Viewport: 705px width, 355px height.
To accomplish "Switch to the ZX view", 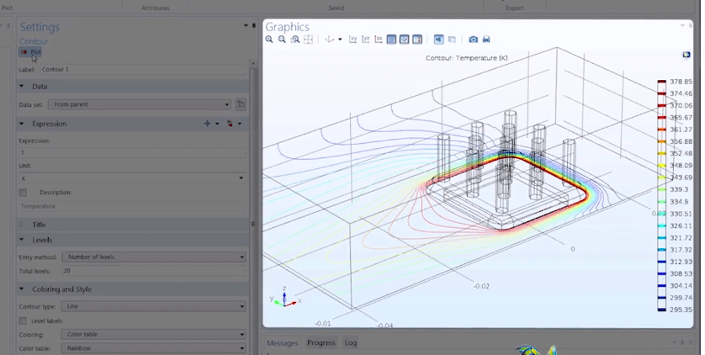I will [x=379, y=40].
